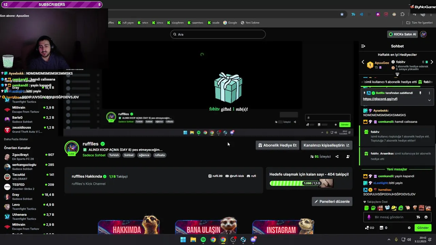Click the HAKKIMDA panel banner
The image size is (436, 245).
coord(129,225)
